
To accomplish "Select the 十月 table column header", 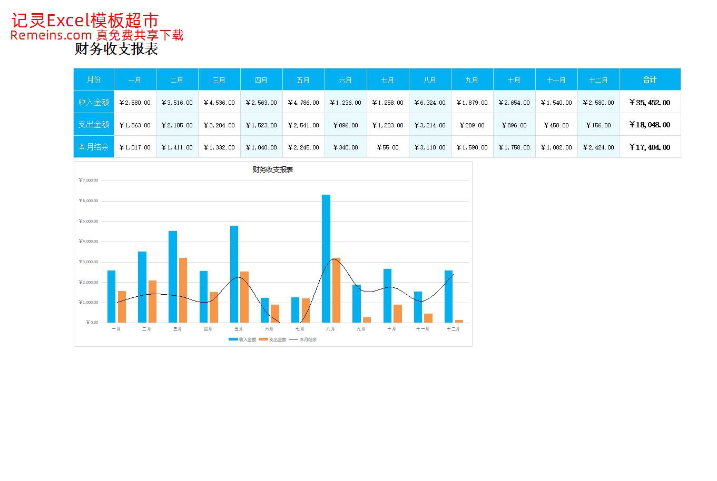I will point(514,79).
